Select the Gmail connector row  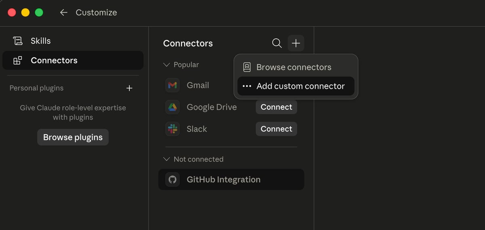pos(198,85)
